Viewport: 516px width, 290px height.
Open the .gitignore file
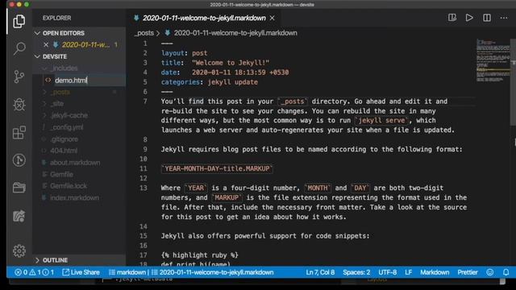(64, 139)
